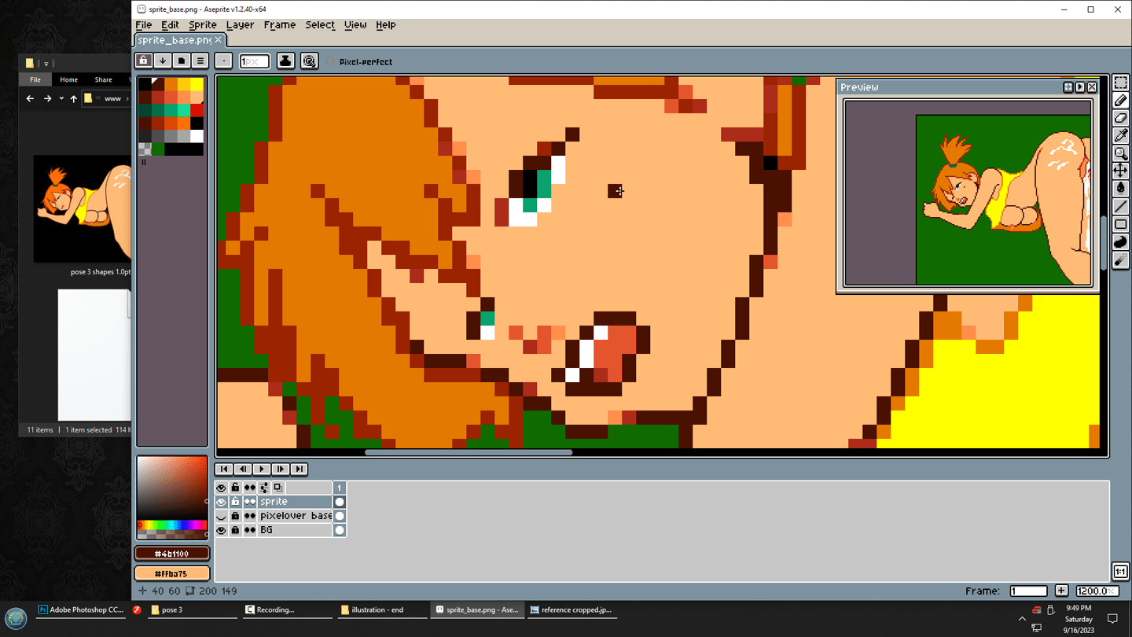Open the Sprite menu
This screenshot has height=637, width=1132.
(x=202, y=25)
